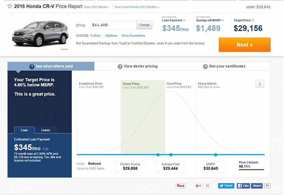Click the info icon next to Target Price
The height and width of the screenshot is (195, 284).
coord(253,20)
